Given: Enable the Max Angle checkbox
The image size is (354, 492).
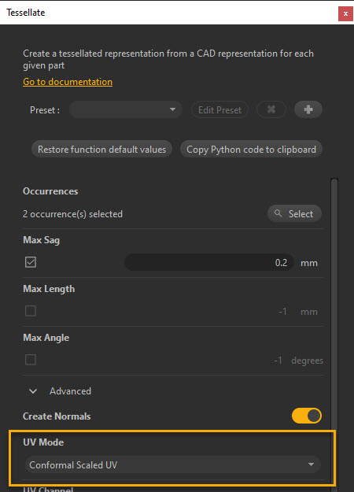Looking at the screenshot, I should 31,360.
